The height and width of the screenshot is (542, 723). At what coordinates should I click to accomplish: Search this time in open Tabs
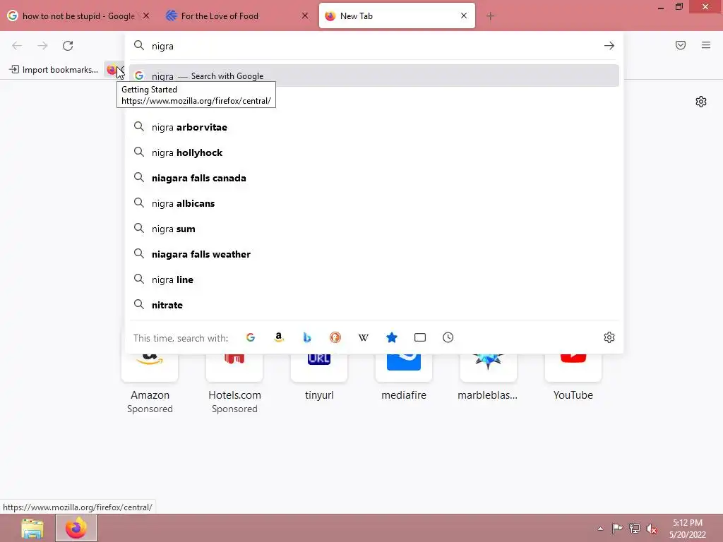click(x=420, y=337)
